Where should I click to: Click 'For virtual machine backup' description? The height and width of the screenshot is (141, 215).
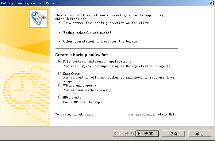(x=87, y=90)
